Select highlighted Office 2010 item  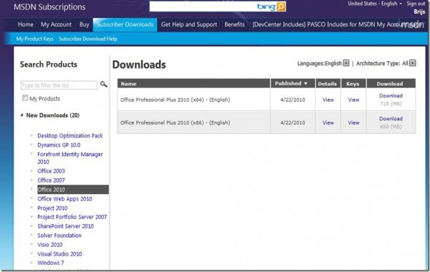click(x=73, y=189)
